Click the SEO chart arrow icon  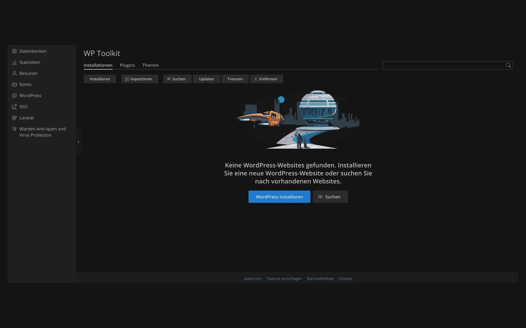point(15,107)
